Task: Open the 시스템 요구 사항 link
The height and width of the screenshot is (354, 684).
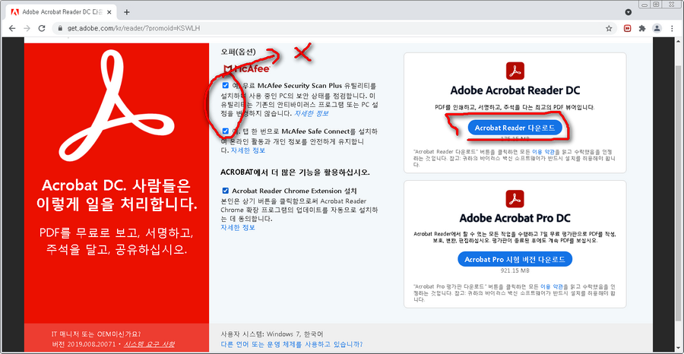Action: tap(149, 344)
